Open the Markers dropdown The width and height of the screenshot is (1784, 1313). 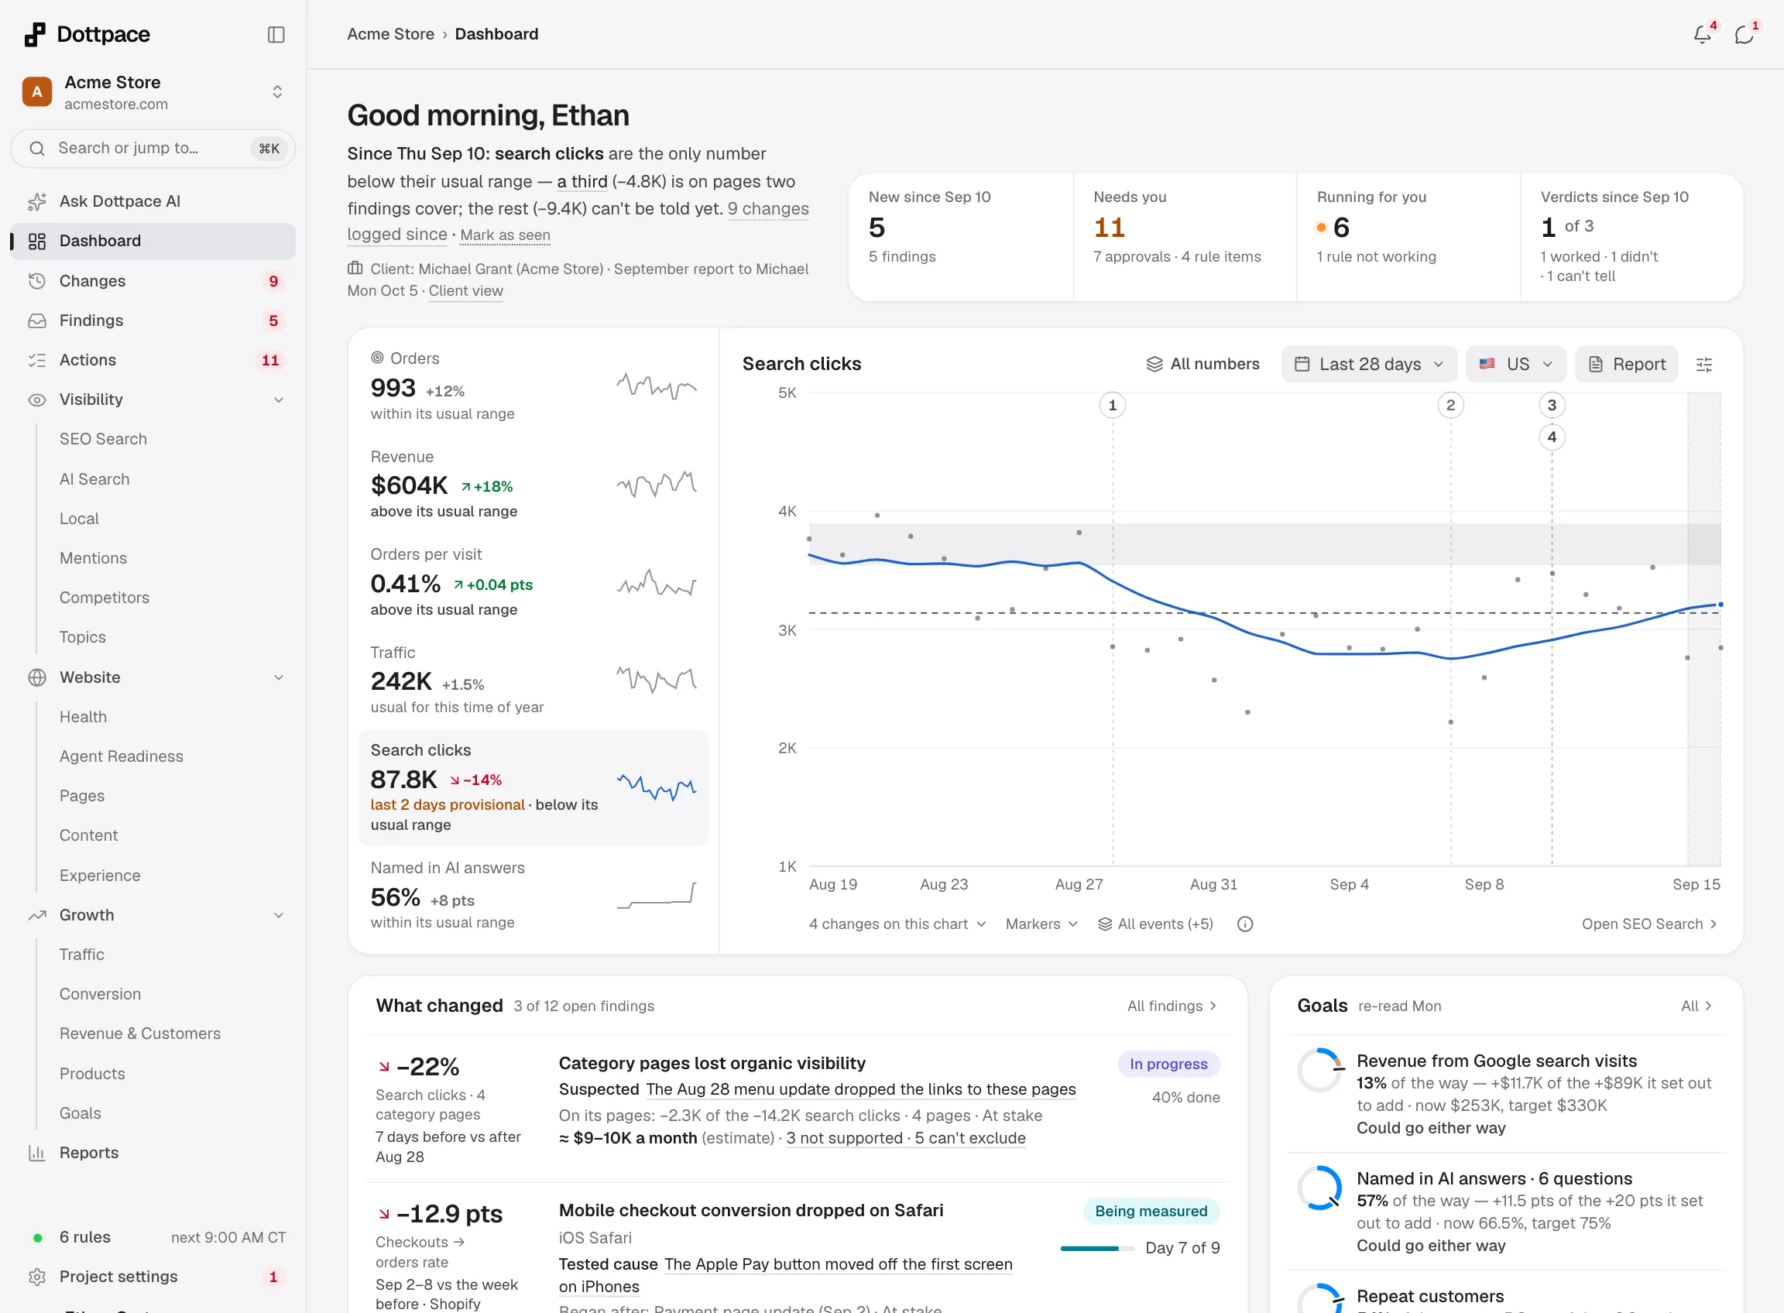1041,924
